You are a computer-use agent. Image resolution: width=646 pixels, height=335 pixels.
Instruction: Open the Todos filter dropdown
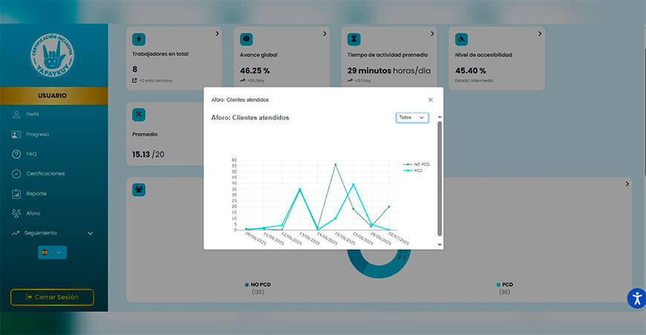click(x=412, y=118)
